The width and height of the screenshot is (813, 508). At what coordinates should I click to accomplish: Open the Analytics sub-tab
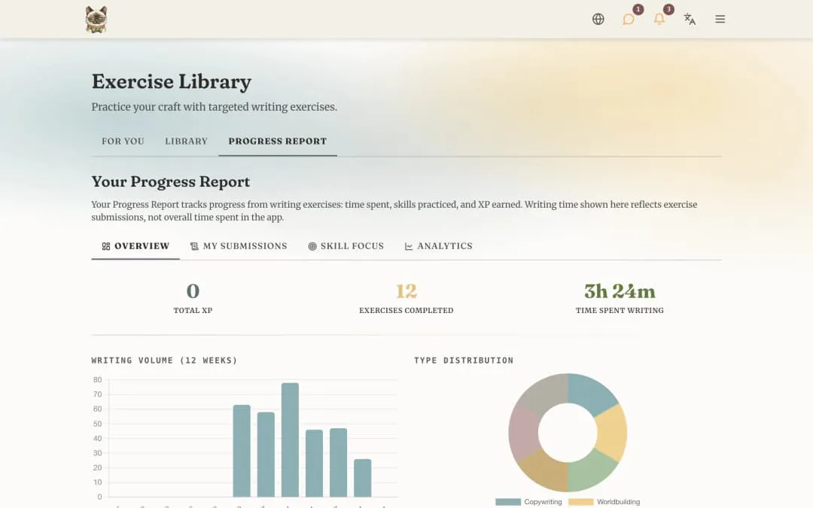coord(438,245)
